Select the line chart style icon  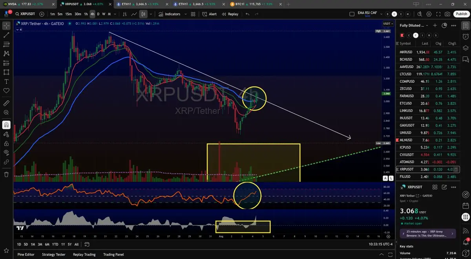point(134,14)
